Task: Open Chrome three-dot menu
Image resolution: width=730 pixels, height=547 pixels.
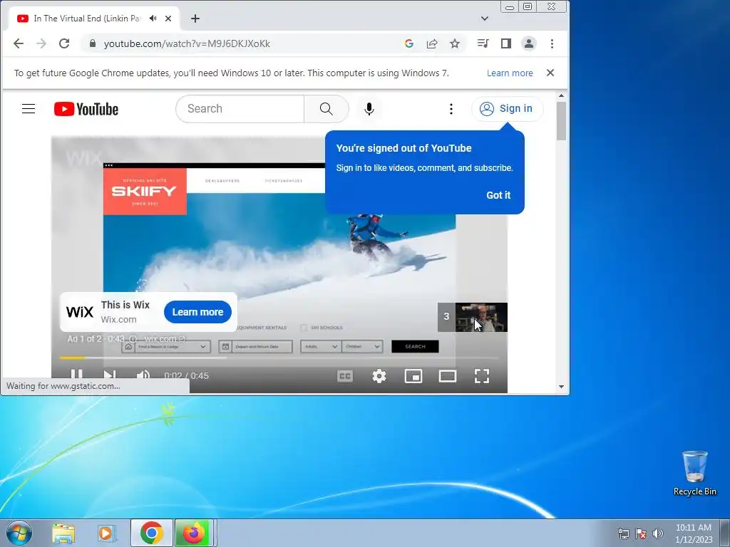Action: pos(552,43)
